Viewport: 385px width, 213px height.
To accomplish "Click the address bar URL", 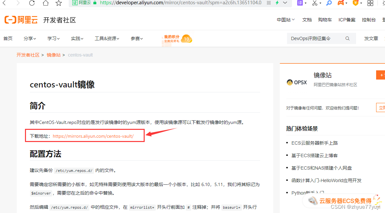I will point(180,3).
